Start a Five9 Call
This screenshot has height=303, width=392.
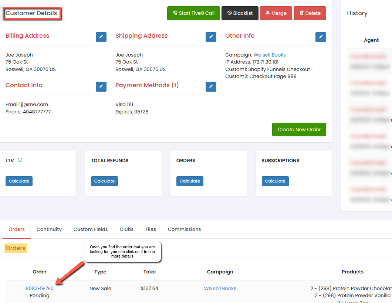193,13
